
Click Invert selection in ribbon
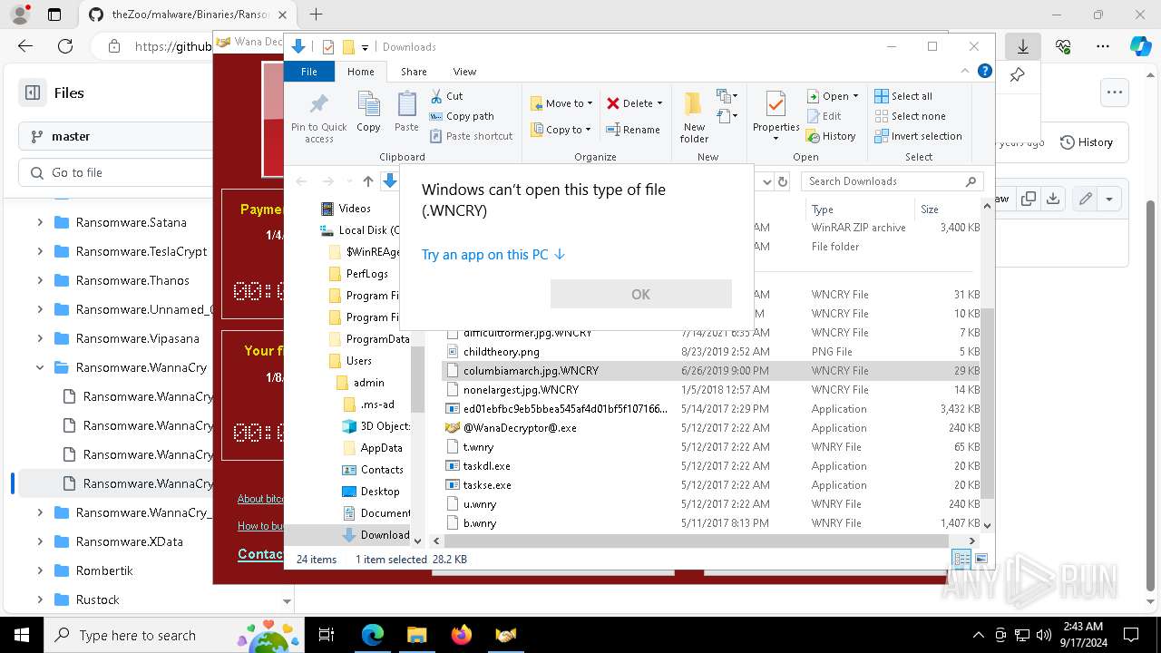coord(918,136)
